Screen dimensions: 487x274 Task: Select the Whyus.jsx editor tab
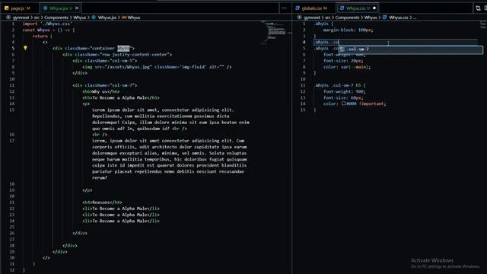pos(61,8)
